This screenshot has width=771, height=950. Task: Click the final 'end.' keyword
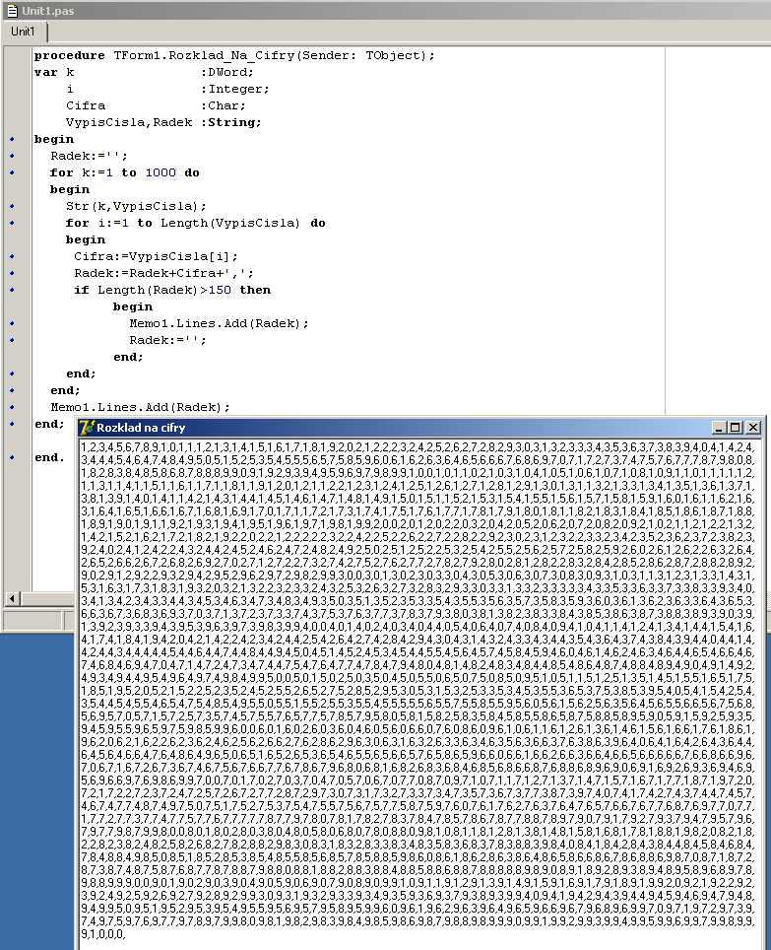[x=49, y=457]
